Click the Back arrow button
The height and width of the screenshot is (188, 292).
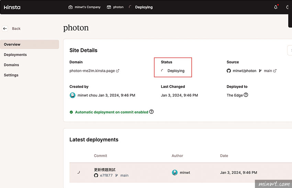click(5, 29)
